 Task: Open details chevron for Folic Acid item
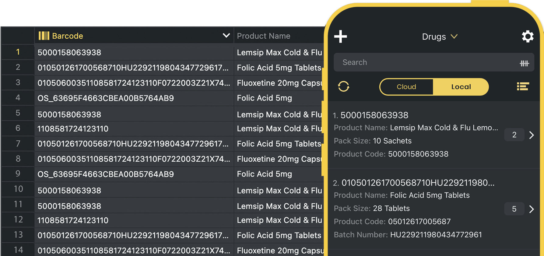click(x=532, y=209)
